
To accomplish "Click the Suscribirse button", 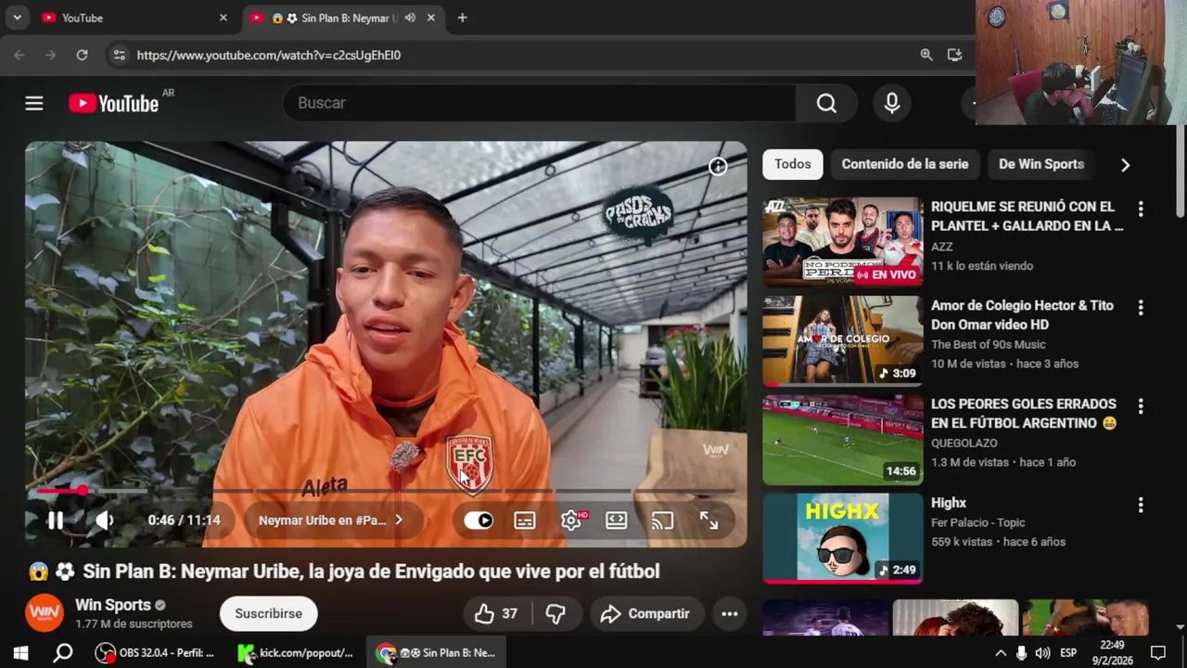I will tap(268, 613).
